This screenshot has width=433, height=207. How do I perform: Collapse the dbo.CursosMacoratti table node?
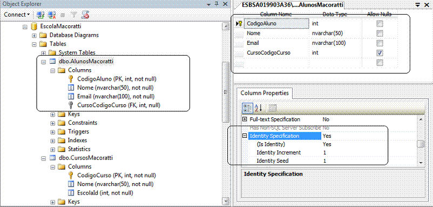click(x=43, y=158)
